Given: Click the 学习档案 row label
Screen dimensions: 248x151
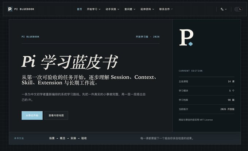Looking at the screenshot, I should click(x=183, y=100).
